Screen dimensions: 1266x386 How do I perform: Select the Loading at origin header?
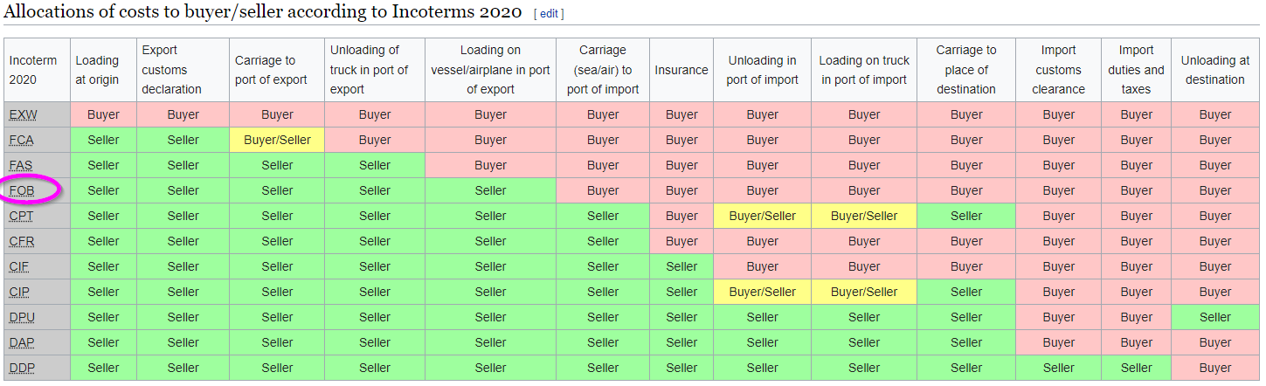[97, 70]
